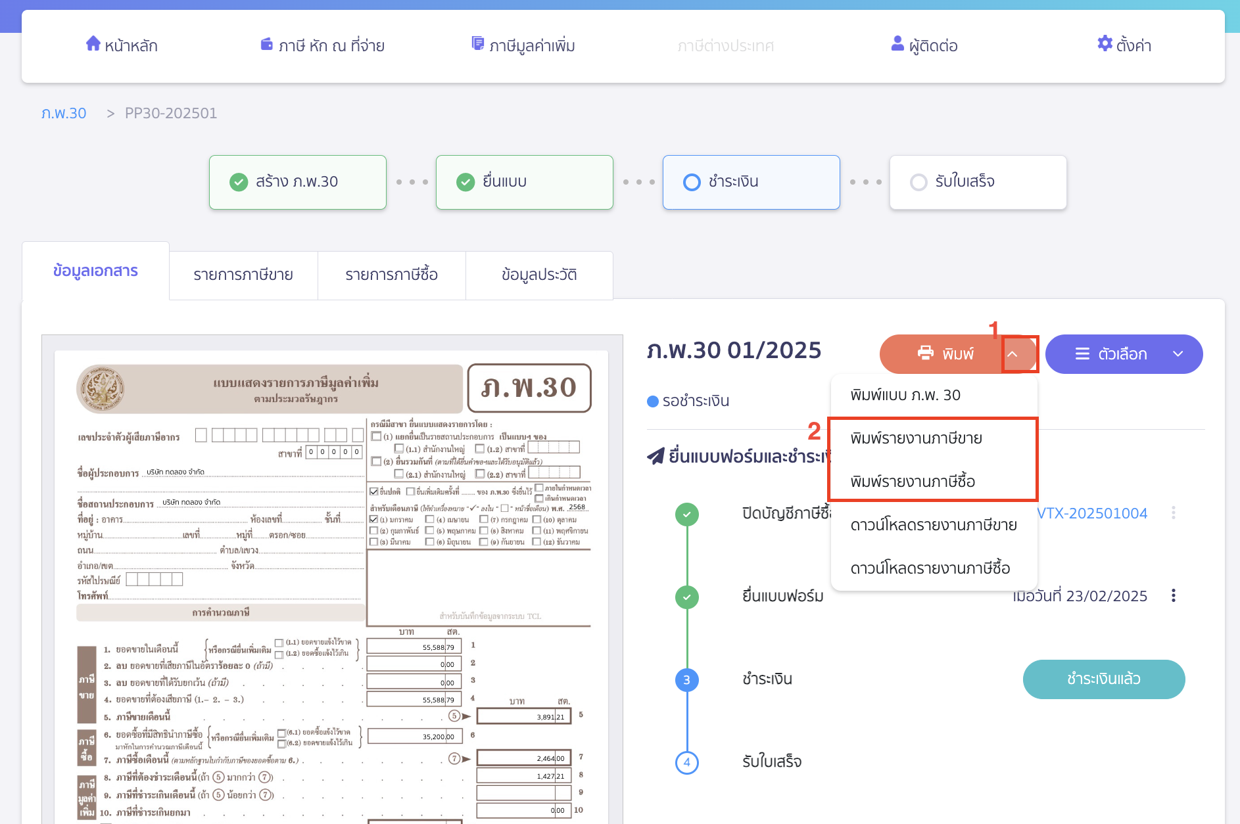The image size is (1240, 824).
Task: Click the home icon in navigation bar
Action: click(x=93, y=44)
